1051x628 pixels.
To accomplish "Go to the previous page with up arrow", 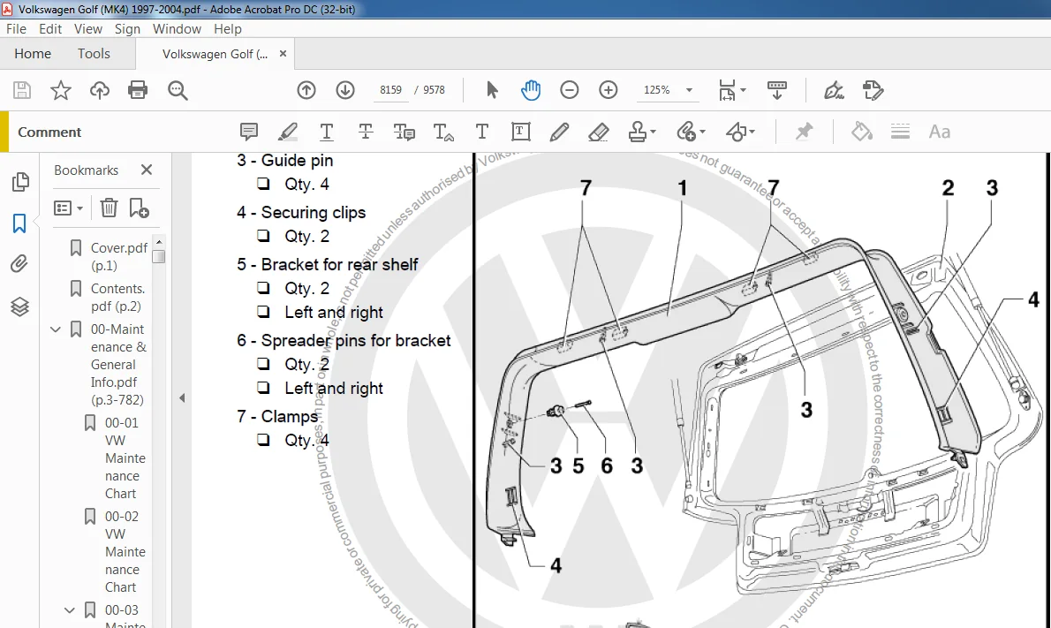I will (x=306, y=90).
